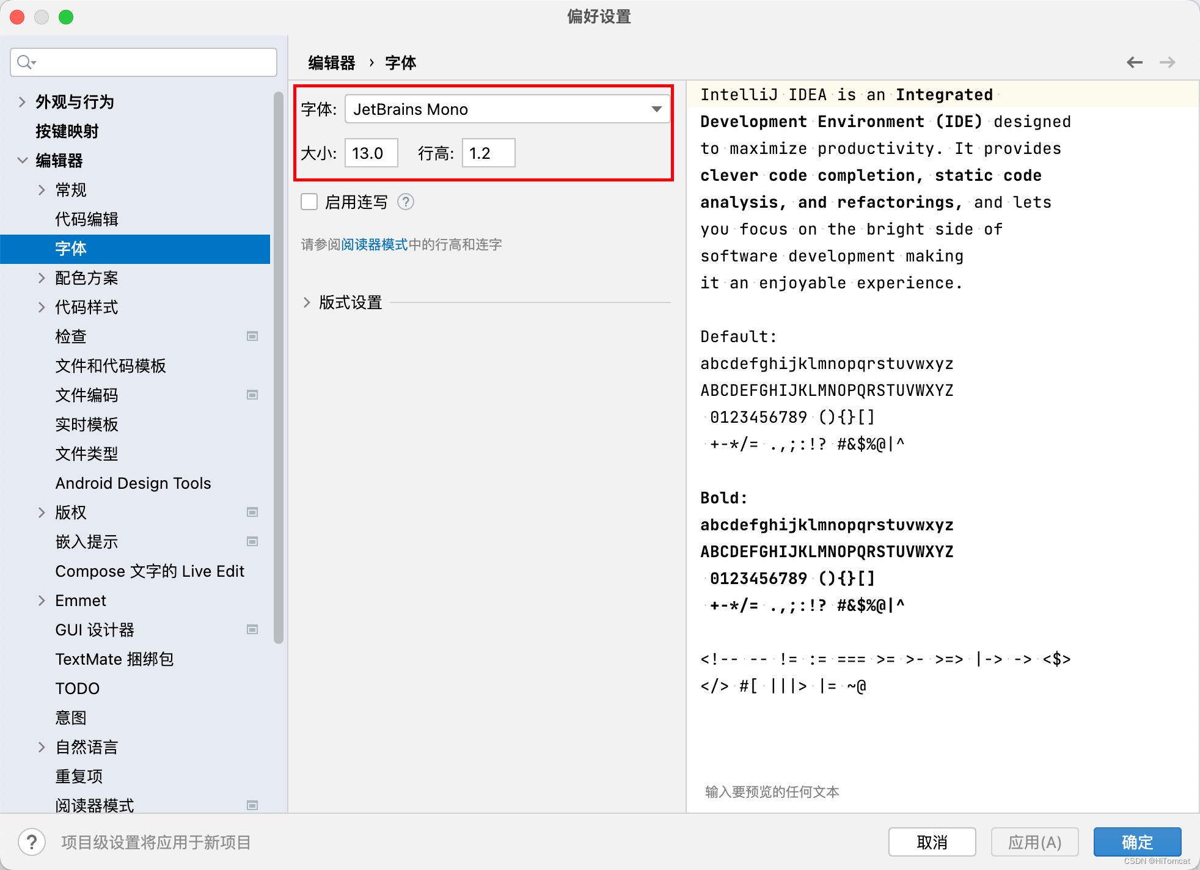
Task: Click the project-level icon beside 文件编码
Action: (x=252, y=395)
